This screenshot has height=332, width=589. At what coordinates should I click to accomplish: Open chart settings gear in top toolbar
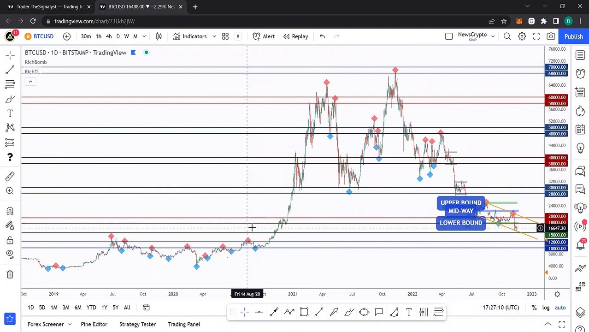[x=522, y=36]
